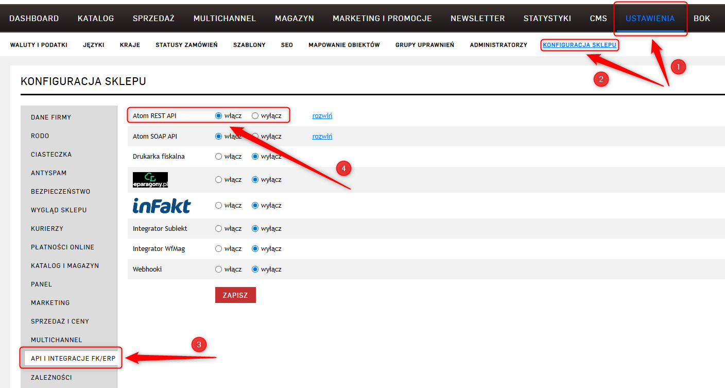Select Wygląd Sklepu in sidebar

(x=59, y=210)
